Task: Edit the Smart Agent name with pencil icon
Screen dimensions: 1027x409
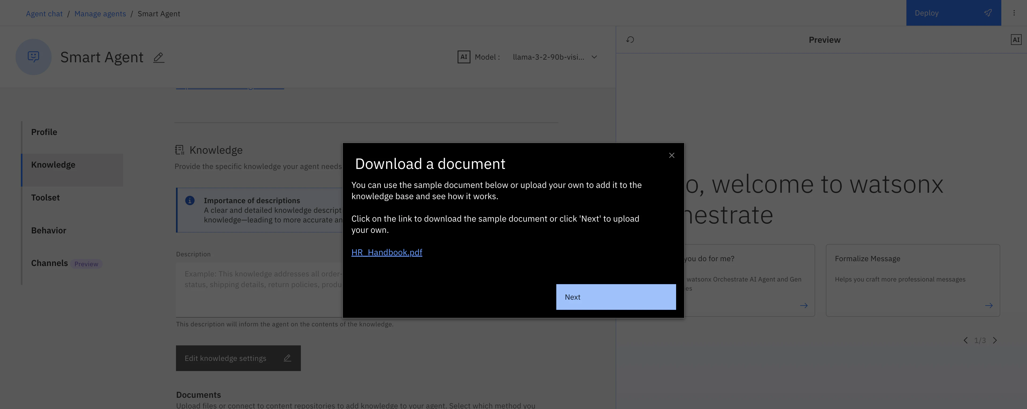Action: [159, 57]
